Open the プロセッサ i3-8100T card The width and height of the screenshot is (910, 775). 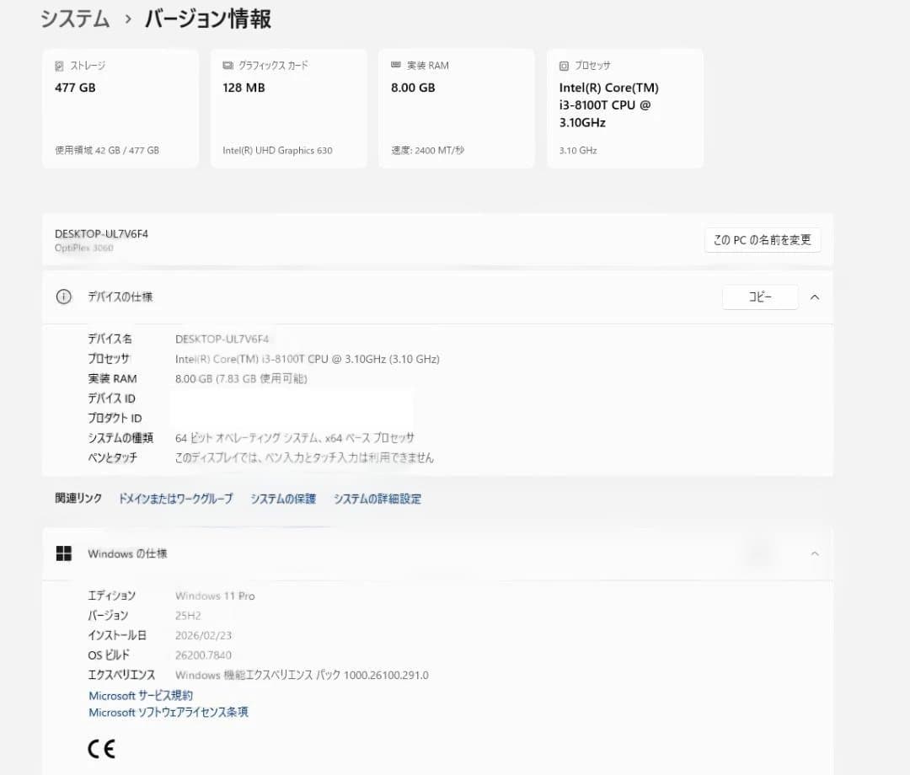(625, 109)
